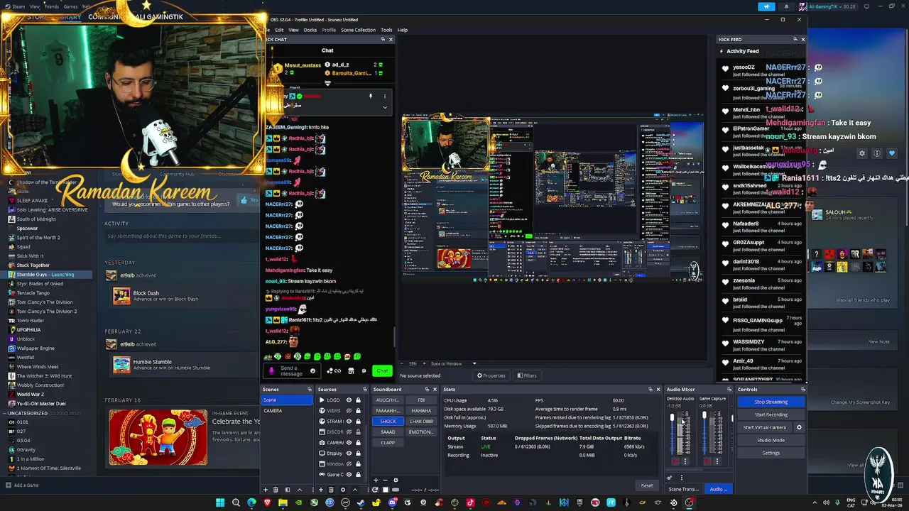Add a sound in Soundboard panel
Image resolution: width=909 pixels, height=511 pixels.
(376, 480)
